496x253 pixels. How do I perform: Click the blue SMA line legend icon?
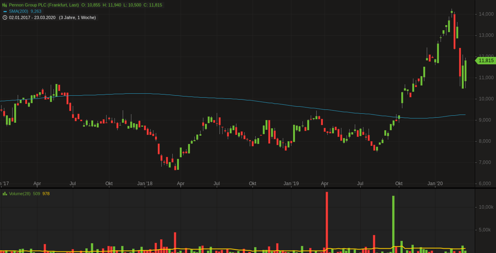coord(5,11)
